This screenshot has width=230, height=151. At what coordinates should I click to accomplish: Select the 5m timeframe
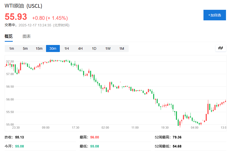click(x=25, y=48)
